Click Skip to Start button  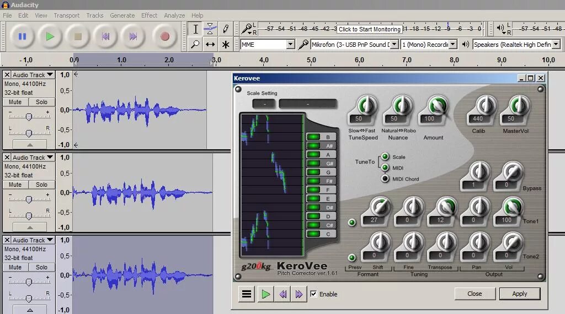tap(105, 36)
